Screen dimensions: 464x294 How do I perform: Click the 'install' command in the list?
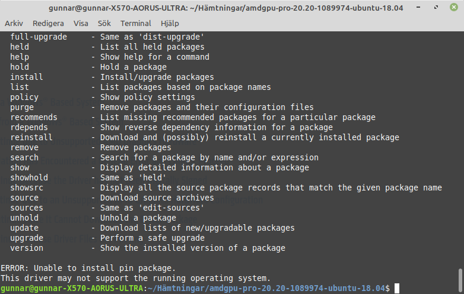point(27,77)
